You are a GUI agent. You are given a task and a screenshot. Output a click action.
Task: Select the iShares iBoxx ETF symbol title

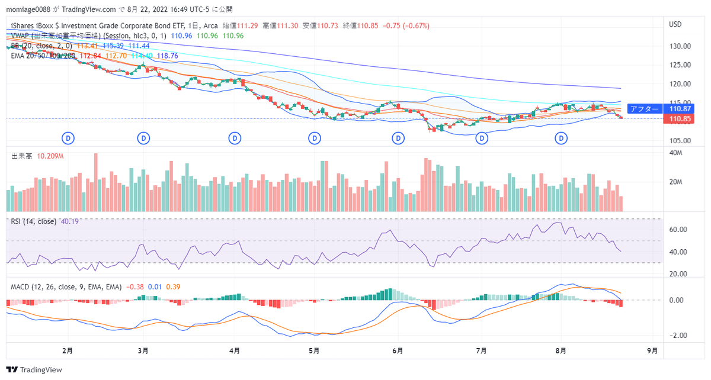tap(114, 25)
